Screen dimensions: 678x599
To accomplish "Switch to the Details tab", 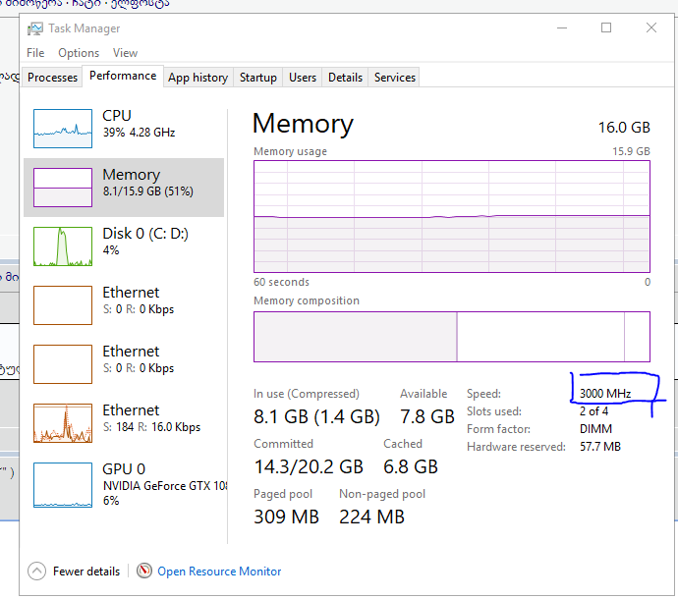I will [x=345, y=78].
